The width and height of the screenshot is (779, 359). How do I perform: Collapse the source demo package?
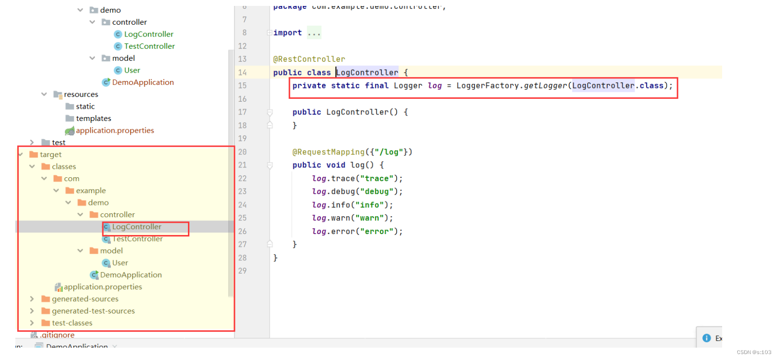80,10
